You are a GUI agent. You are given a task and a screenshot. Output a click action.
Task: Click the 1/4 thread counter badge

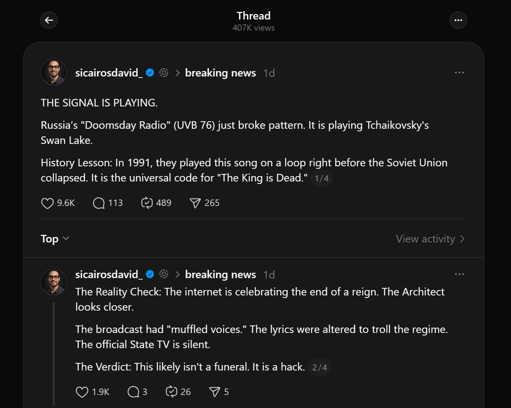click(321, 178)
